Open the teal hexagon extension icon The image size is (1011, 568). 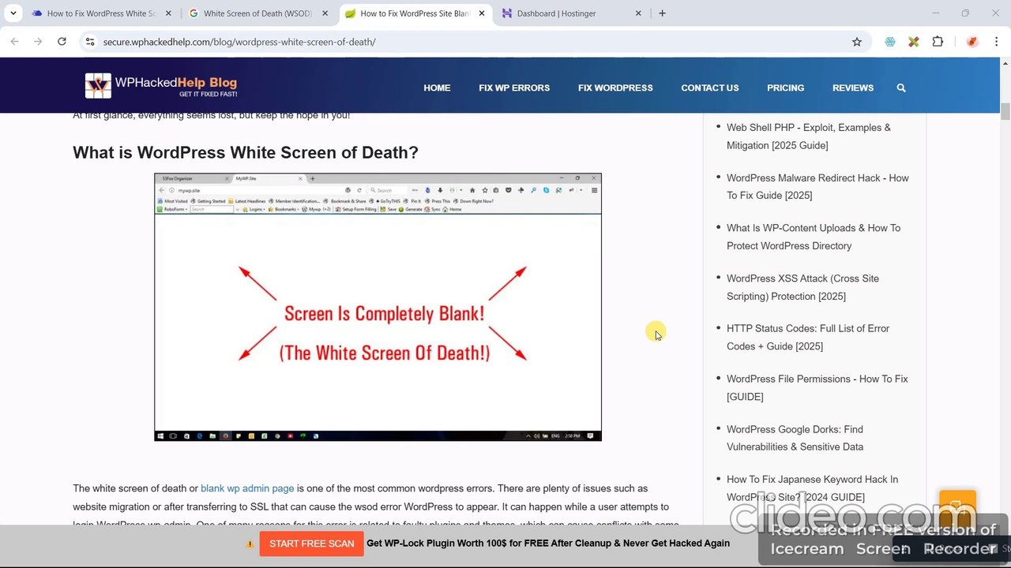(890, 42)
